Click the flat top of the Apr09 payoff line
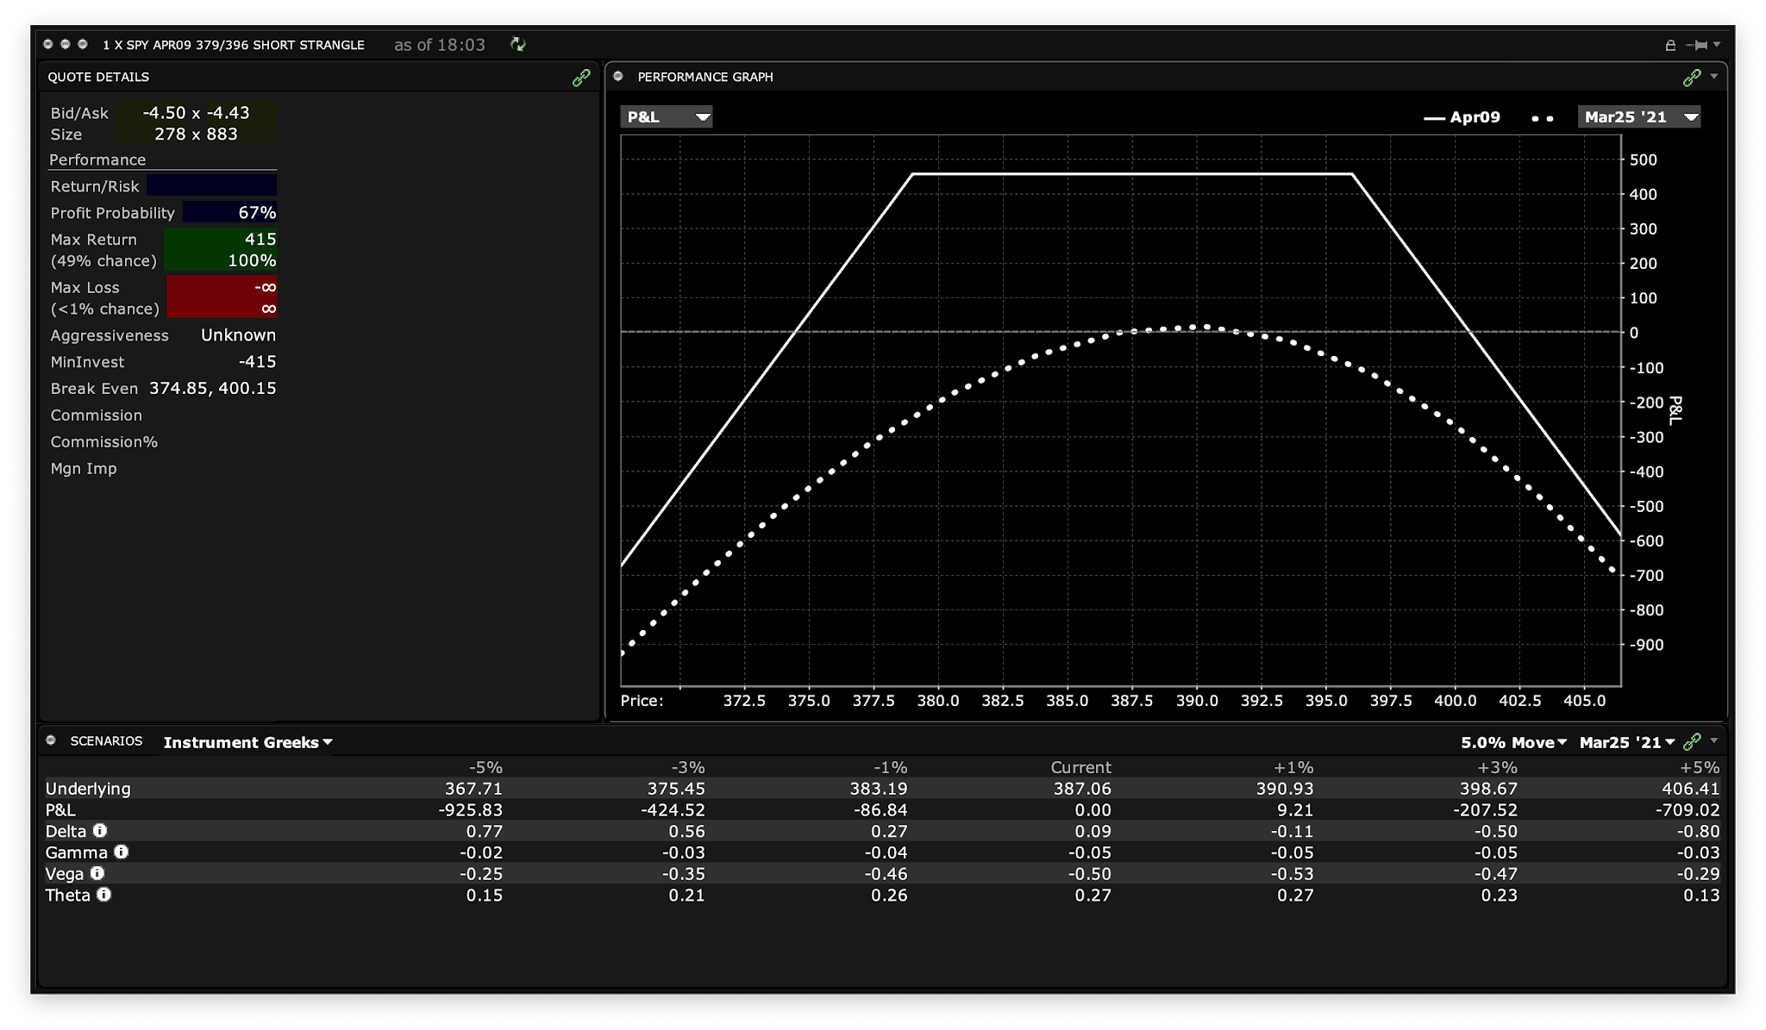 click(1132, 174)
